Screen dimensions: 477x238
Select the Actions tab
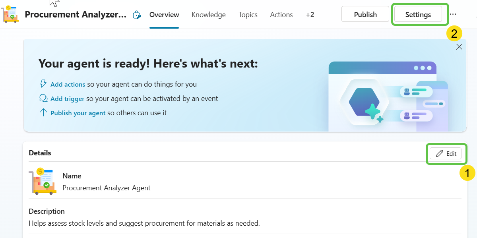(x=281, y=15)
